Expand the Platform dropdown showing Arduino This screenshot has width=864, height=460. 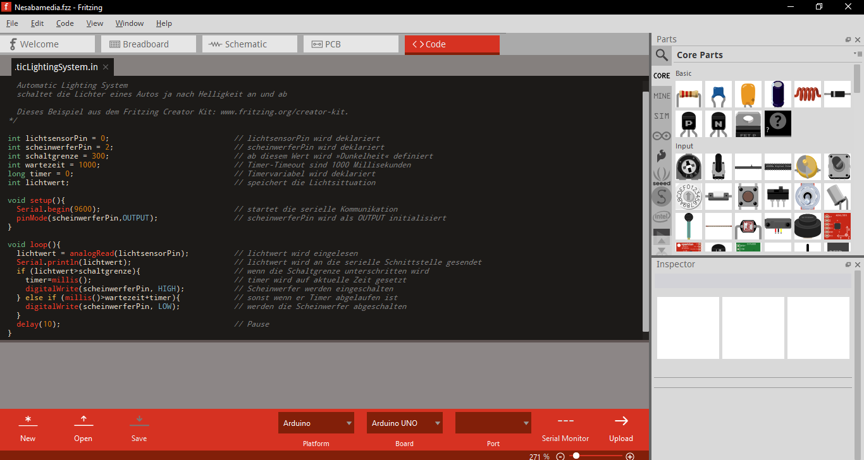[x=316, y=423]
